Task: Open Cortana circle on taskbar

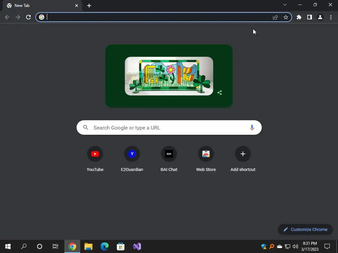Action: click(x=40, y=246)
